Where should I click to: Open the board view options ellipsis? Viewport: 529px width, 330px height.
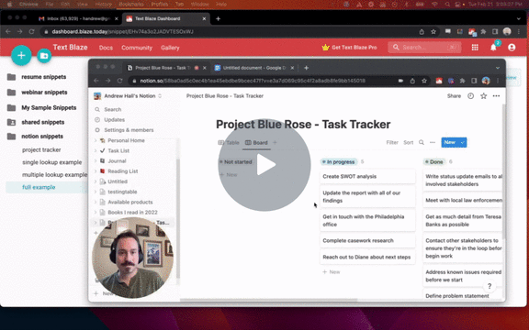tap(433, 143)
